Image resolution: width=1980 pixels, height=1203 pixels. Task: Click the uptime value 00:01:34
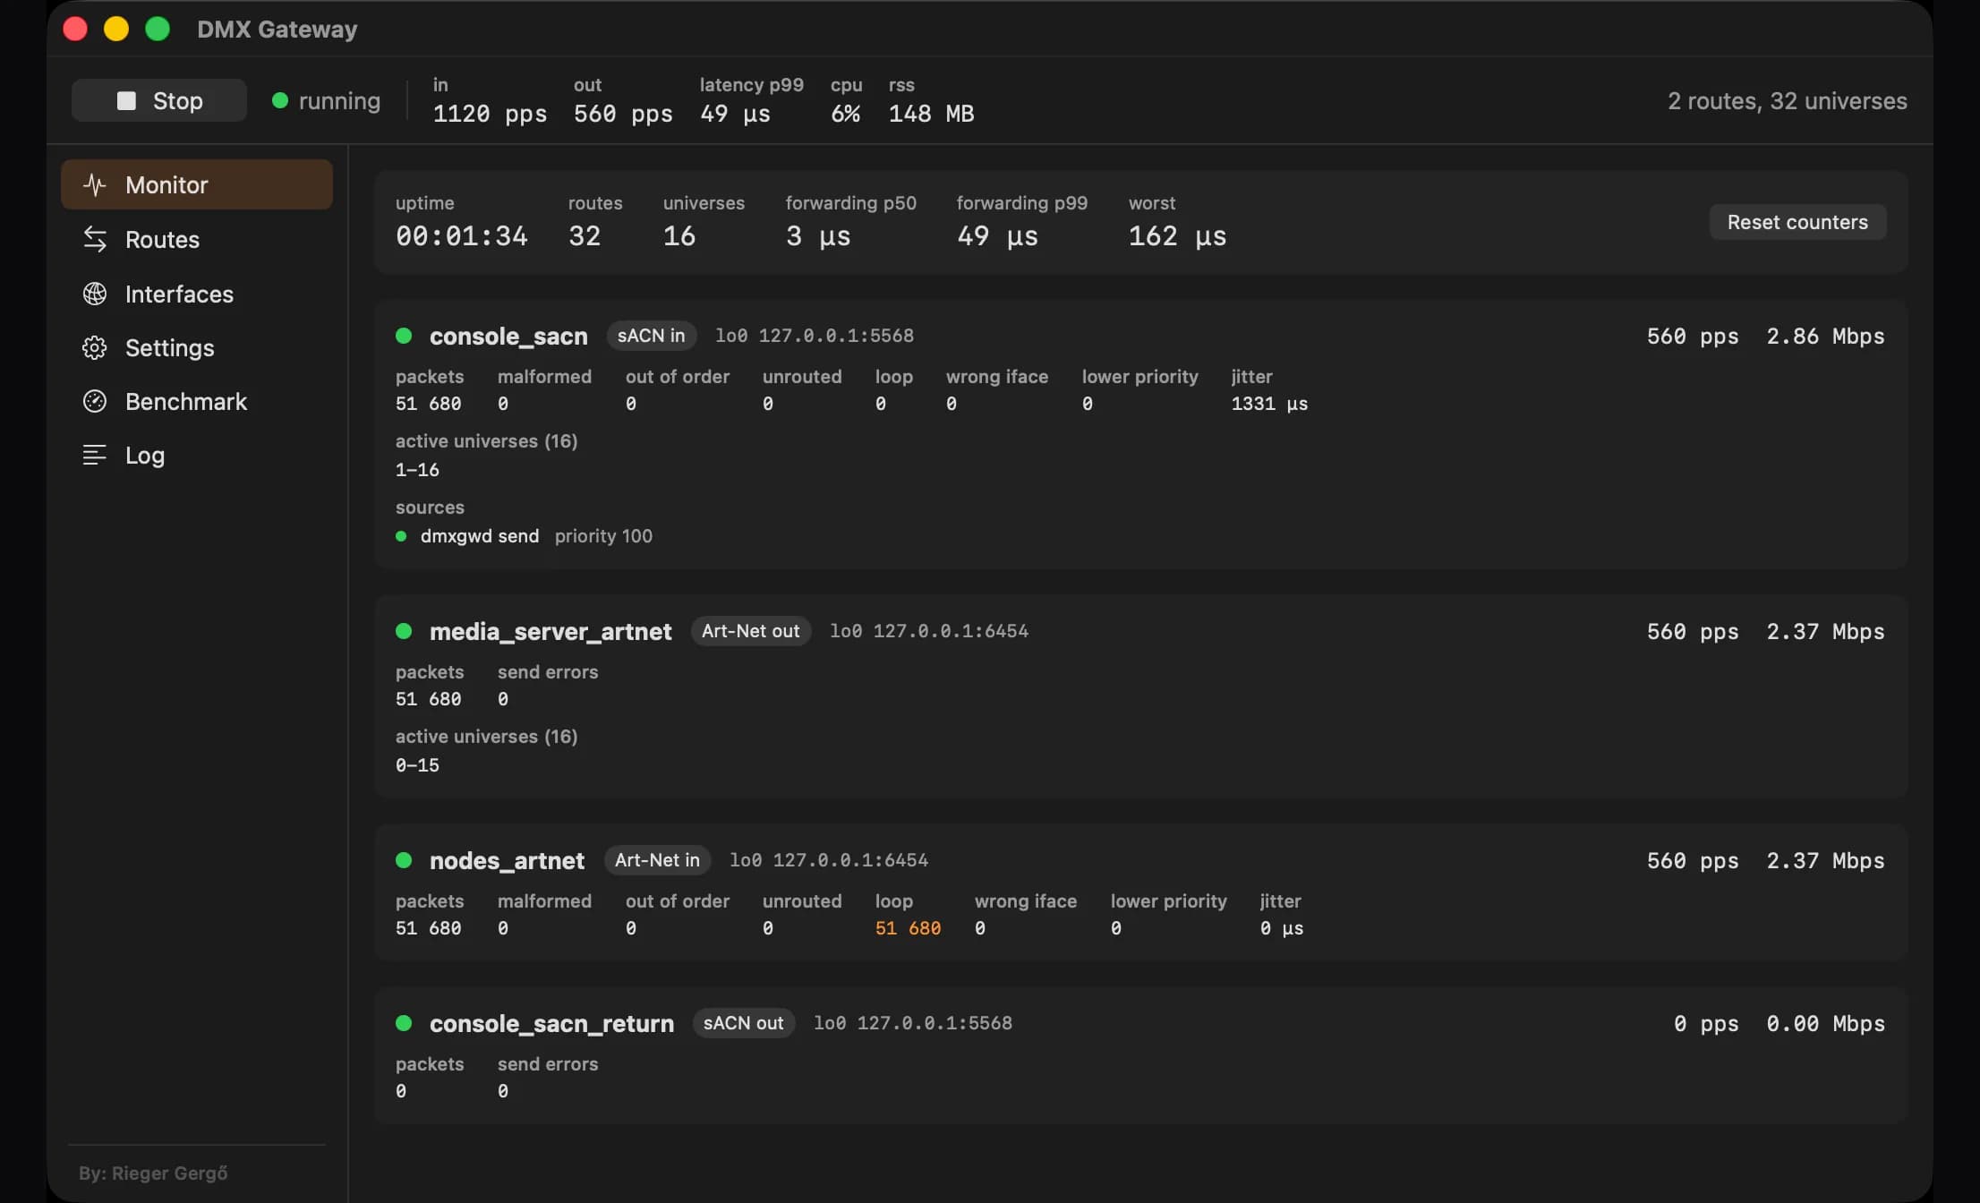(x=462, y=236)
